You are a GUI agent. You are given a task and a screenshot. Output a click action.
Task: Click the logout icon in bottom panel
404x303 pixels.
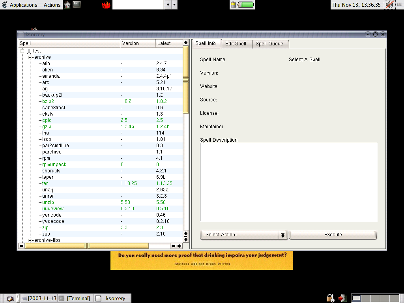click(342, 298)
